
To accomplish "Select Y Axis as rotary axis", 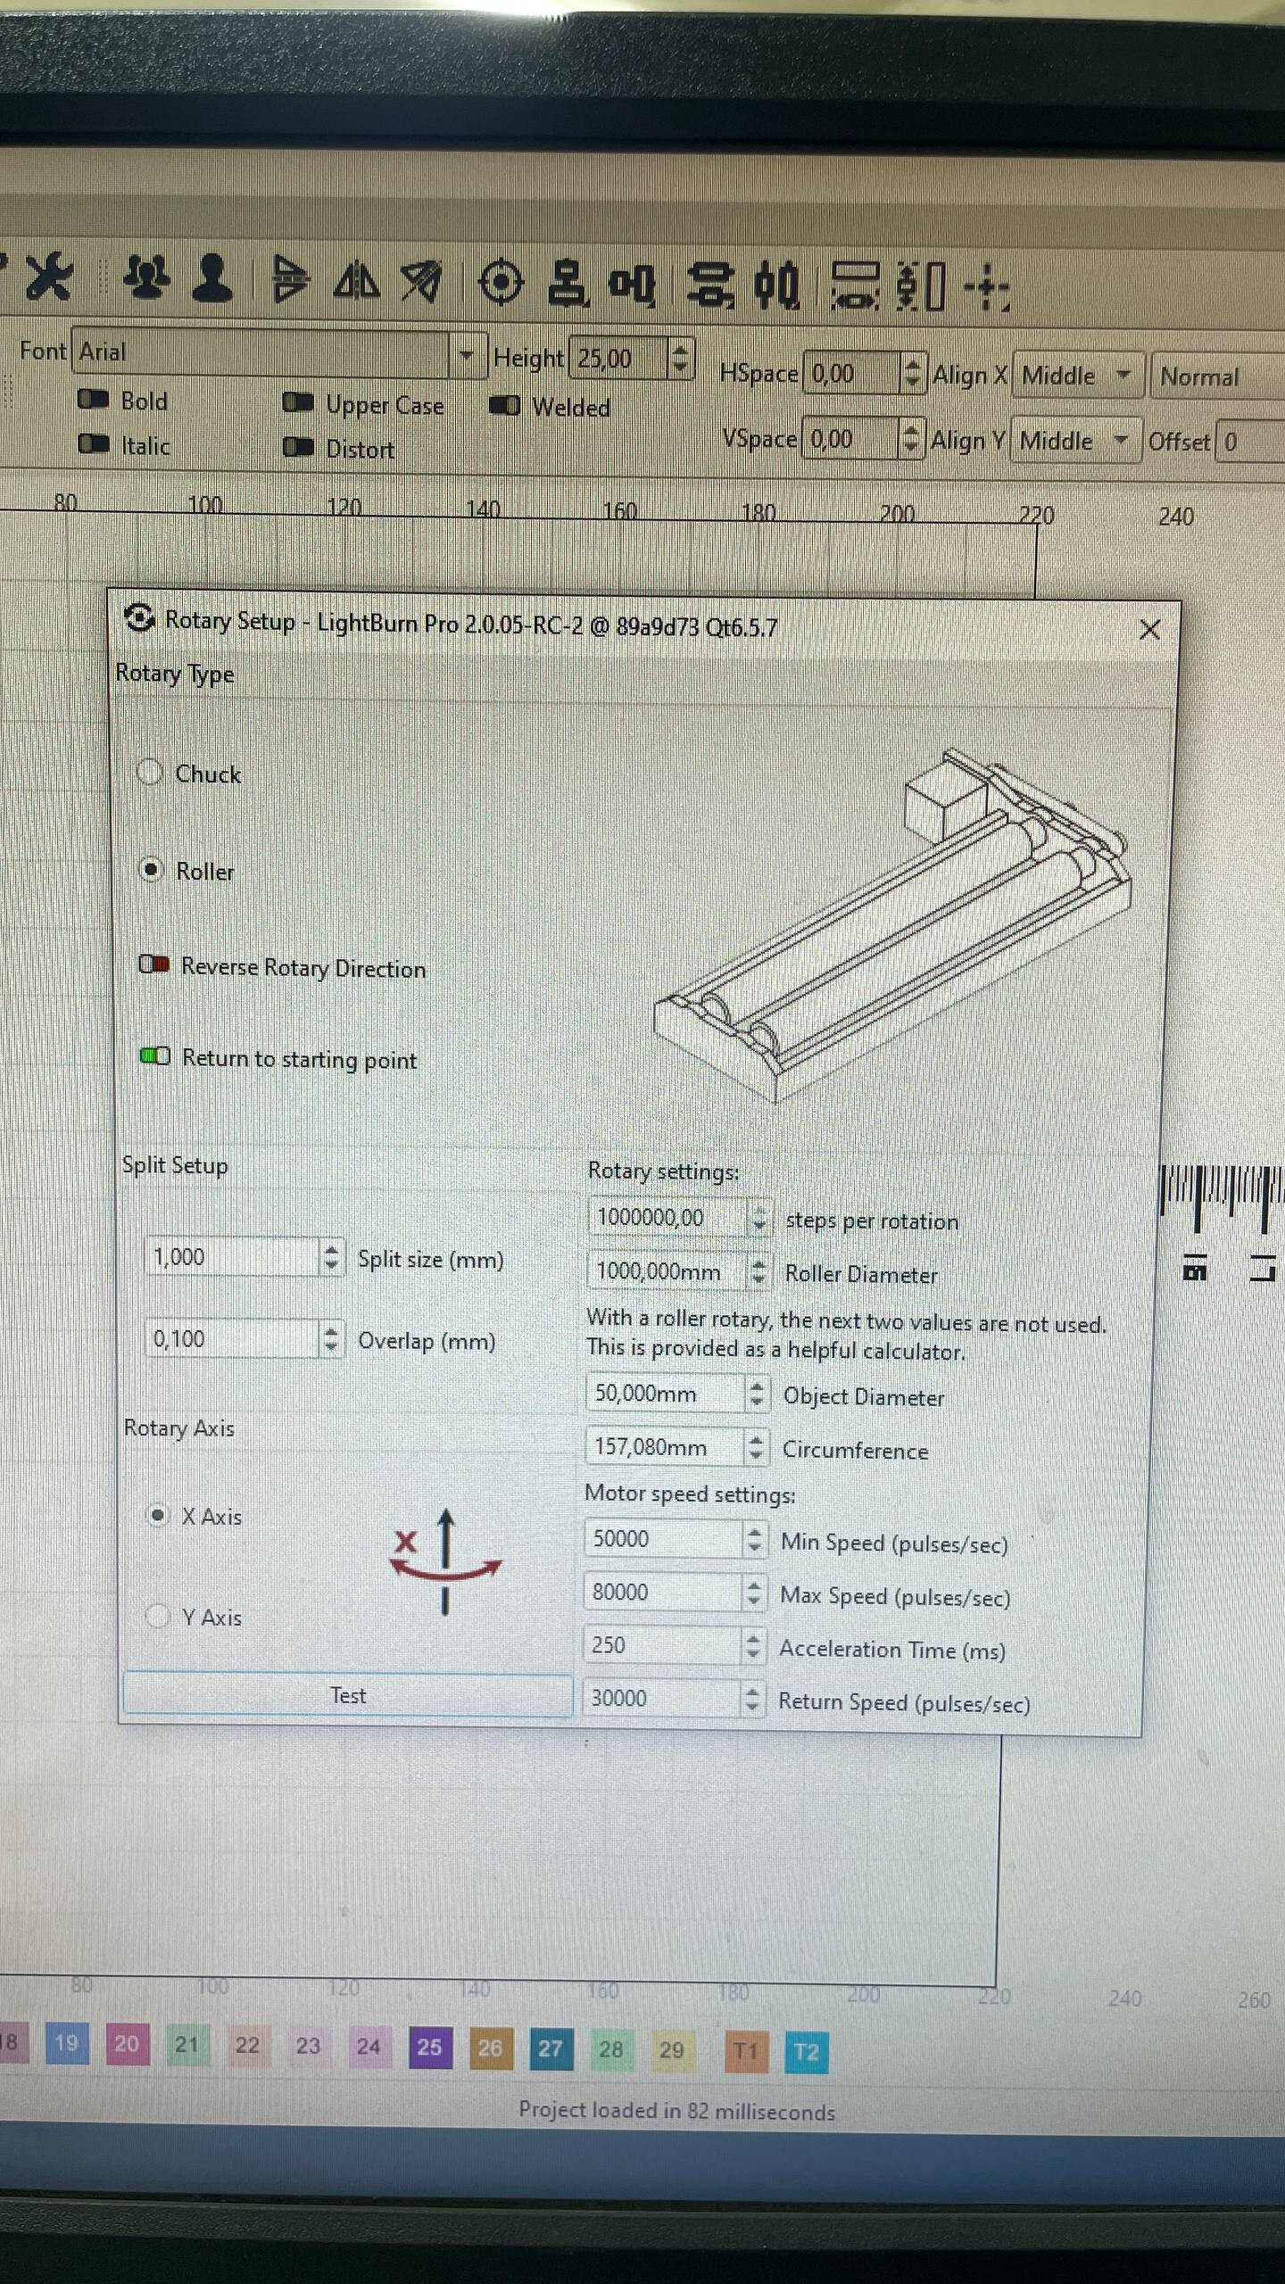I will point(158,1616).
